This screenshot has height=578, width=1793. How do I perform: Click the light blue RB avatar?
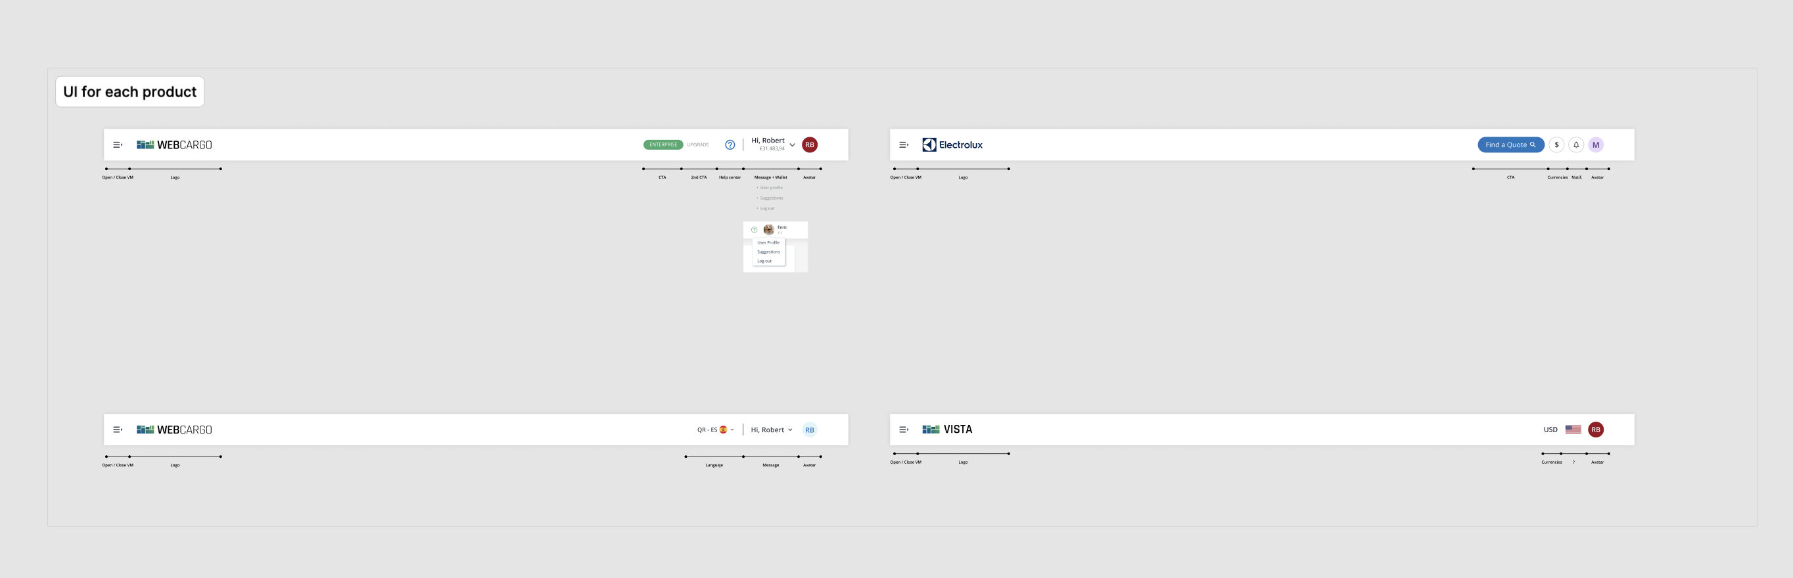pos(810,430)
